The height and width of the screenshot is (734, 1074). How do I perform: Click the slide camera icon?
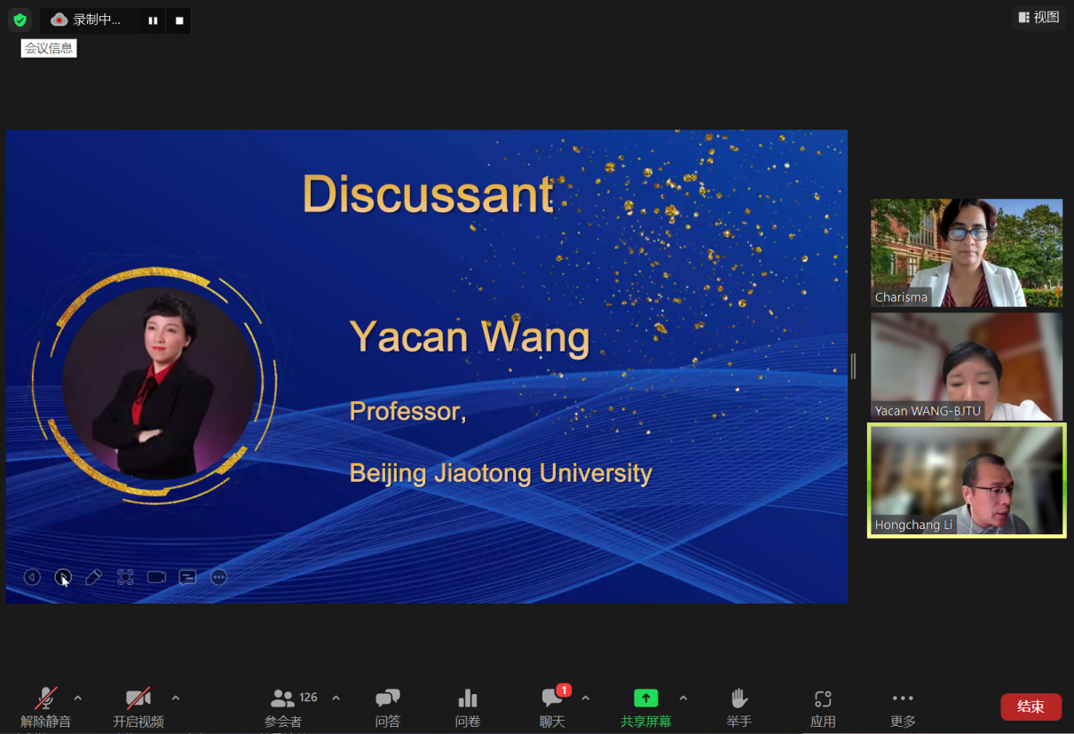click(x=157, y=577)
